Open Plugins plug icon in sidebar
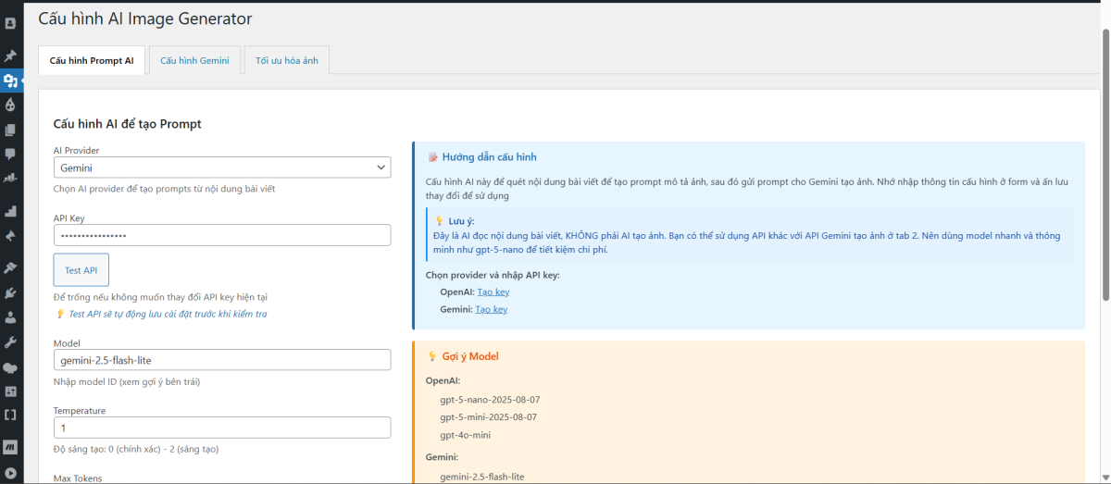 [x=10, y=292]
